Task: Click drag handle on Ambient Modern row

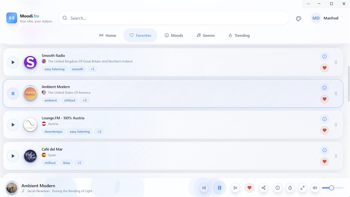Action: coord(336,94)
